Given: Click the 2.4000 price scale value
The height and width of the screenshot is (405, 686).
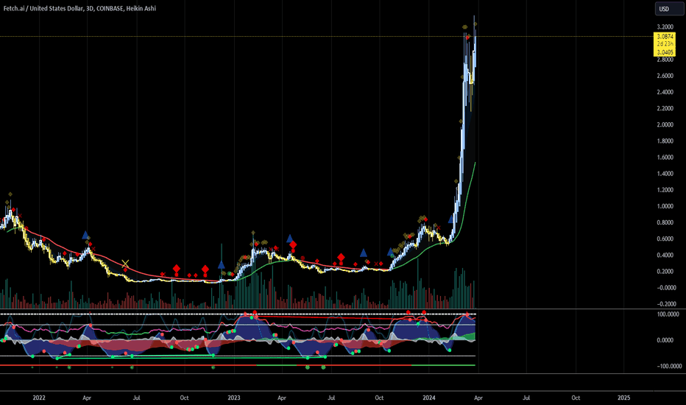Looking at the screenshot, I should point(665,92).
